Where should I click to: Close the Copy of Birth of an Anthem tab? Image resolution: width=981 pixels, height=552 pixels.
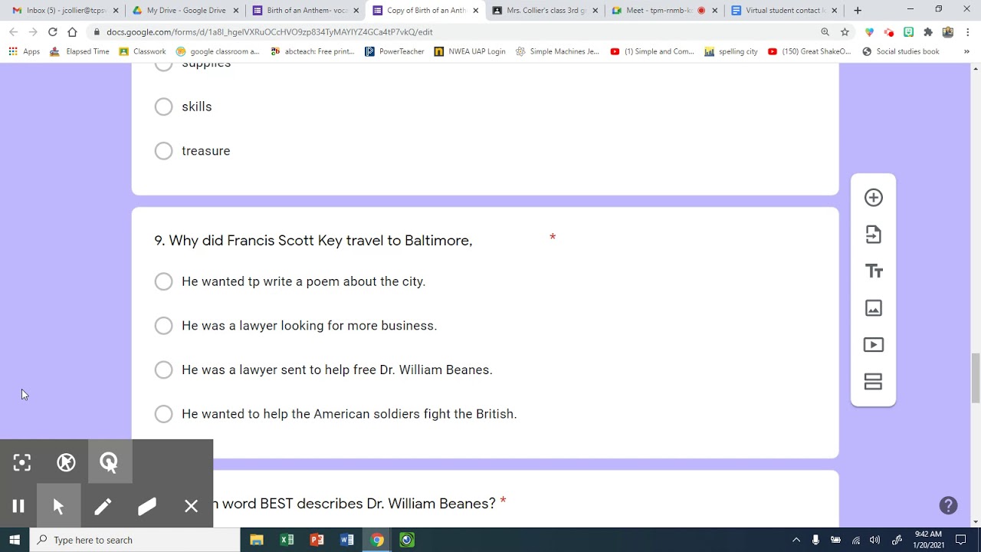pos(475,11)
